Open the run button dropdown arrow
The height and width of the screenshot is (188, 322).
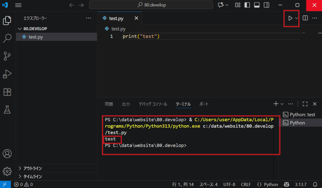[x=296, y=18]
